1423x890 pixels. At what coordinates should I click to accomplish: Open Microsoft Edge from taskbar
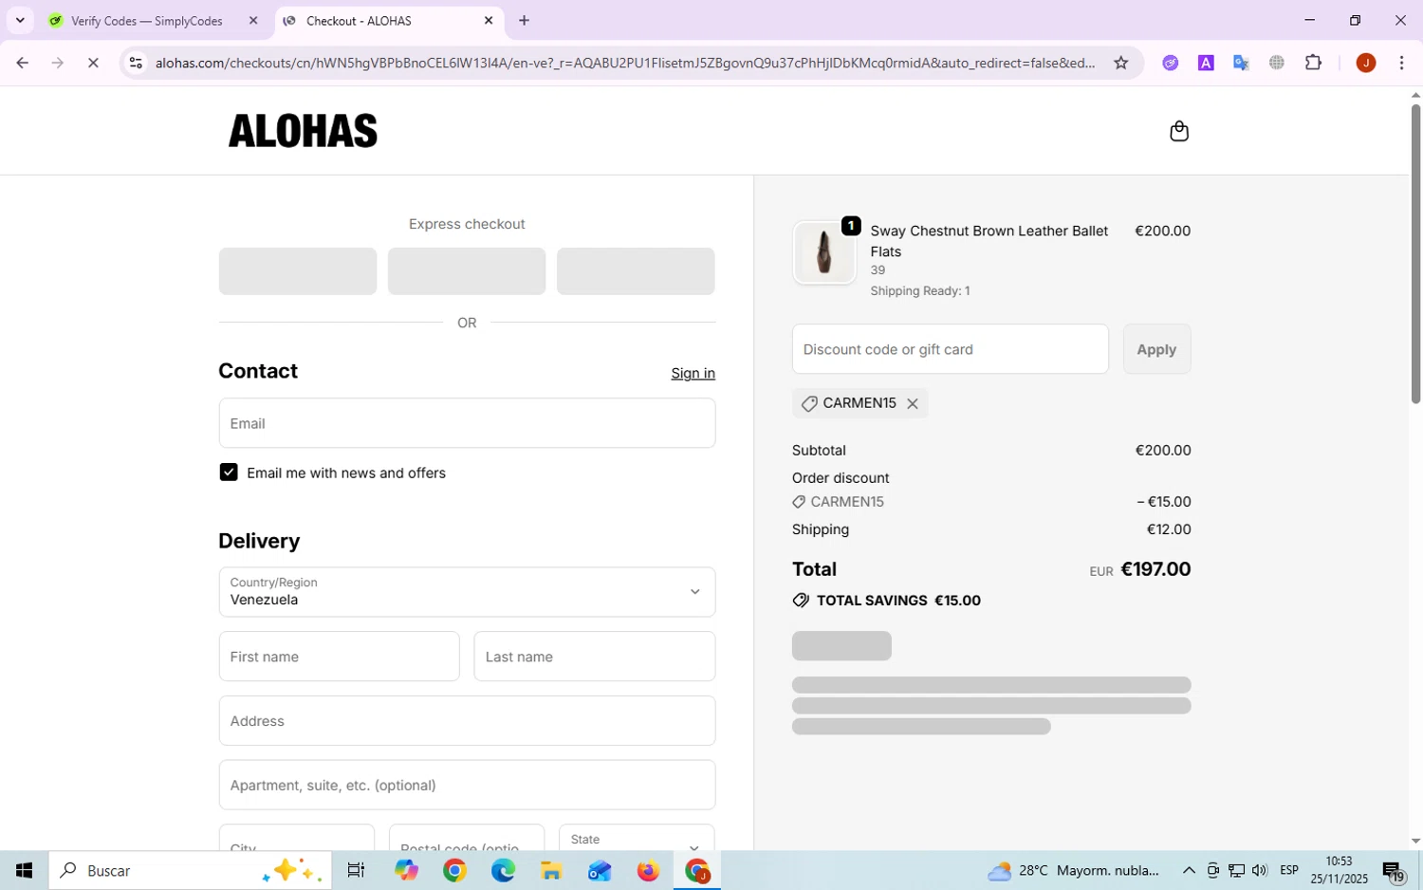[x=503, y=870]
